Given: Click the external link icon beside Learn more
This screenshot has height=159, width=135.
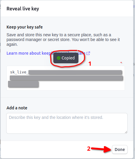Looking at the screenshot, I should pyautogui.click(x=88, y=53).
